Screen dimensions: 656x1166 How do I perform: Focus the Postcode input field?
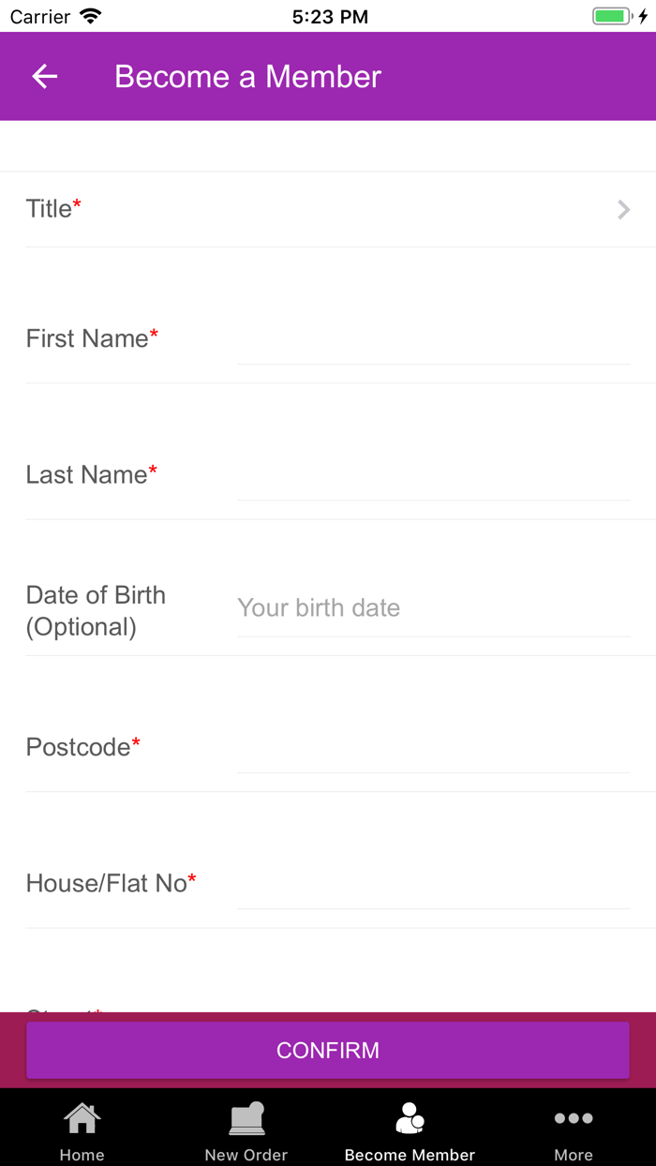coord(432,748)
